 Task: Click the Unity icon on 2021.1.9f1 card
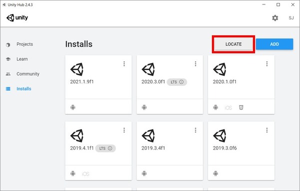[77, 69]
